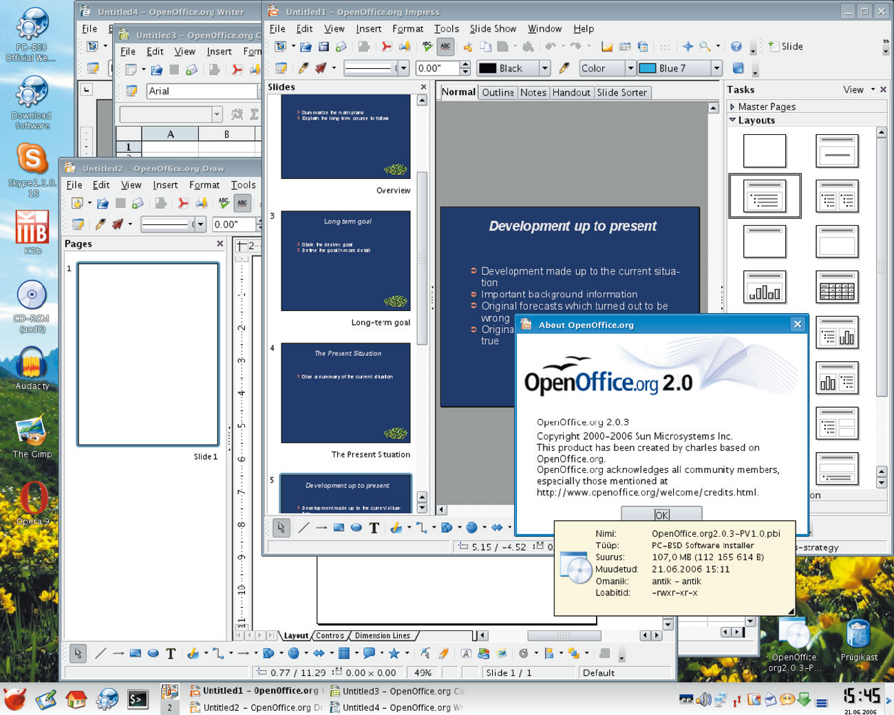Screen dimensions: 894x715
Task: Switch to the Outline tab
Action: [x=498, y=92]
